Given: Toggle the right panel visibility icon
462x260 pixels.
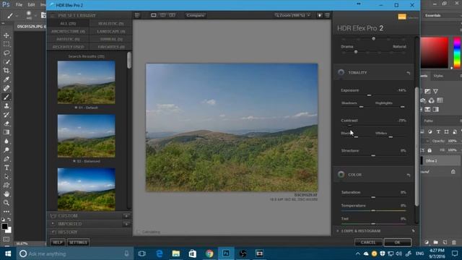Looking at the screenshot, I should click(x=327, y=15).
